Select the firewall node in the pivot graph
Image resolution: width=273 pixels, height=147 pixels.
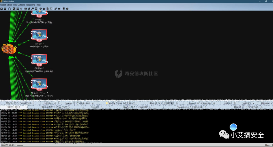[x=9, y=49]
